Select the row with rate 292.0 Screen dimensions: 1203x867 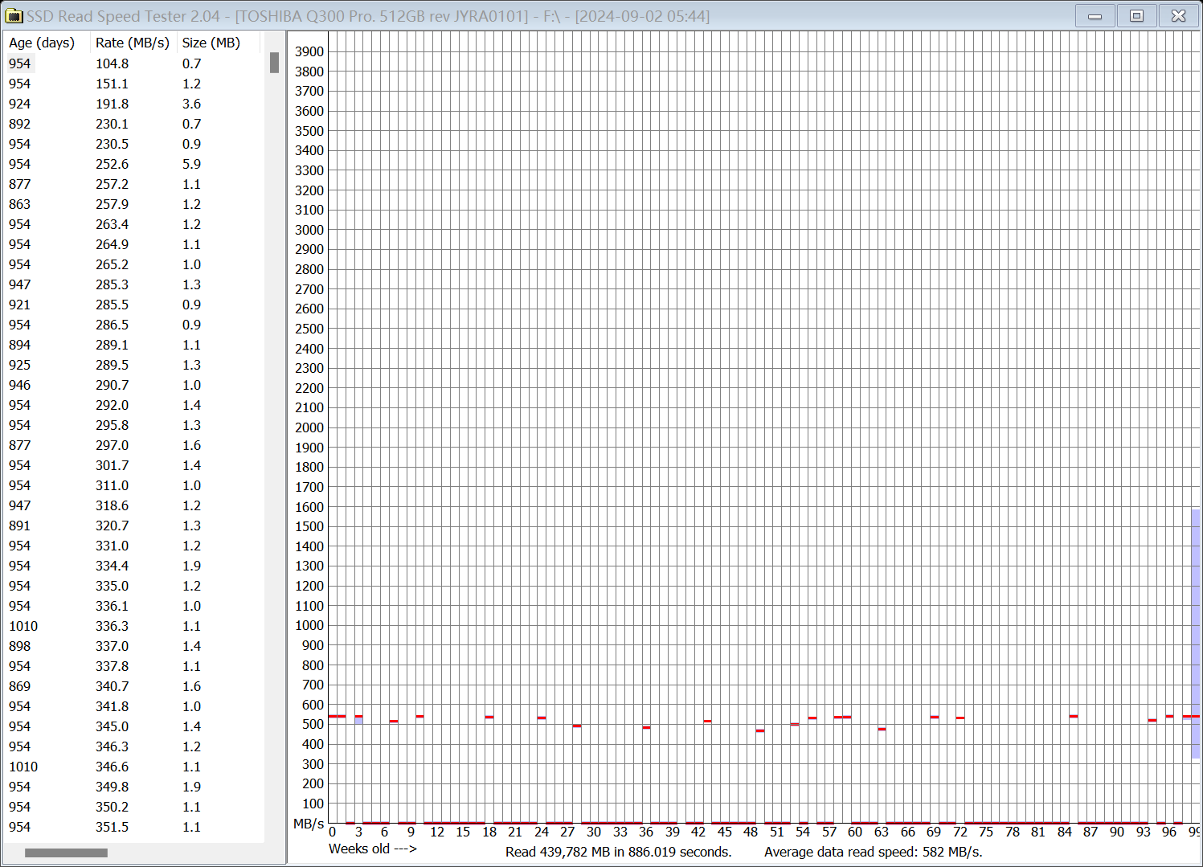coord(134,405)
